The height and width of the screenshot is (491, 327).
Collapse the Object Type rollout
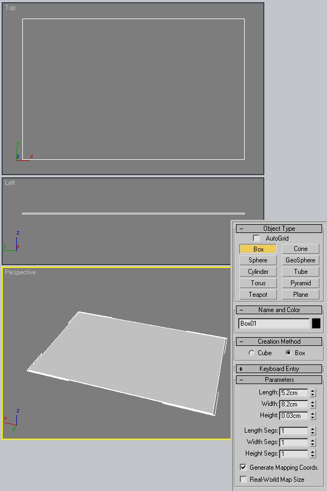279,229
